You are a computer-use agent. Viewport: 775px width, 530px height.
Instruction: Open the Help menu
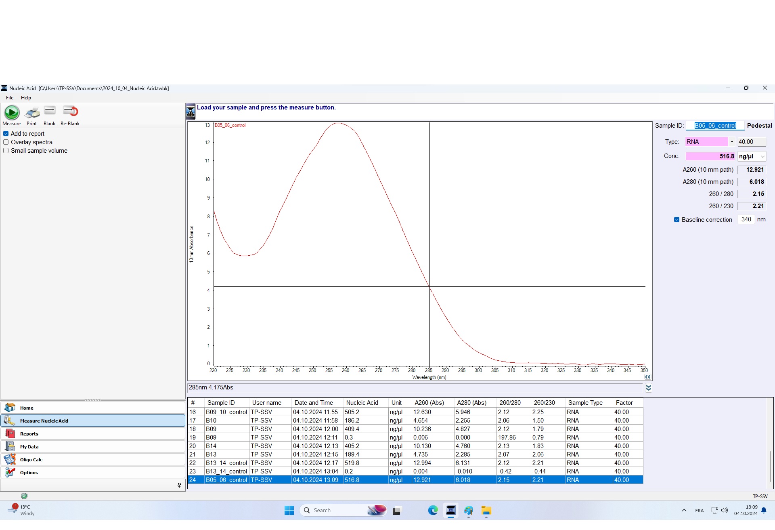[26, 98]
